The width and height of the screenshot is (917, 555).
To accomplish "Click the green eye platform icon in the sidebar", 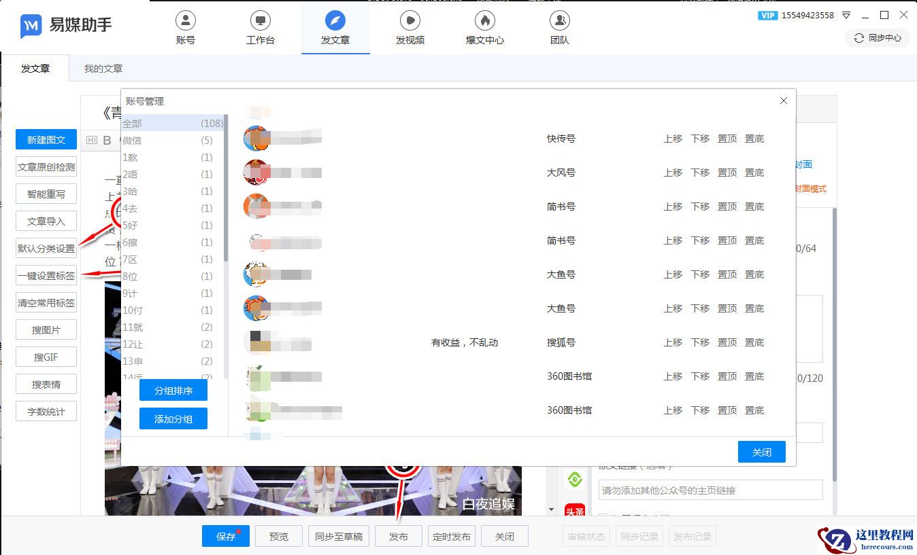I will coord(576,480).
